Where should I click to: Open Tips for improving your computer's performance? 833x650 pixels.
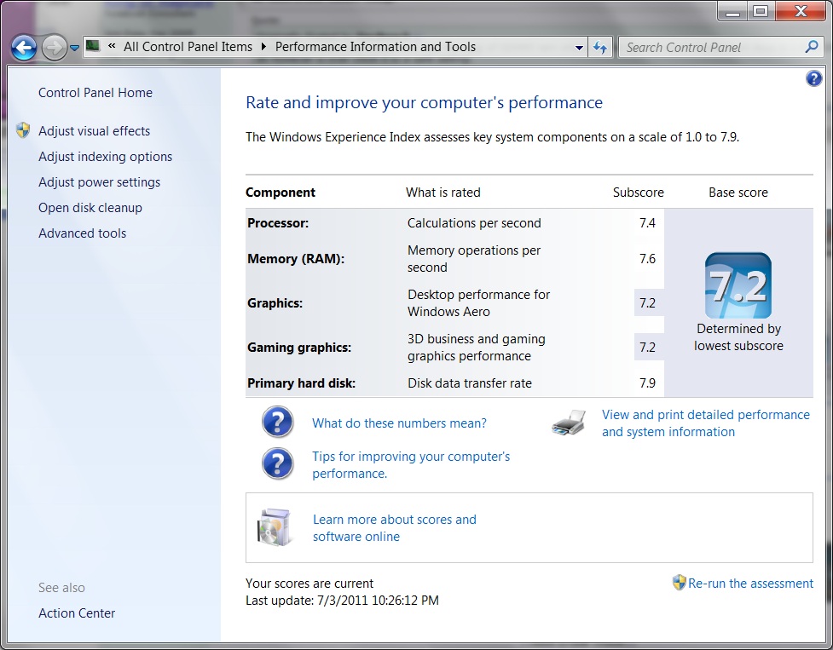coord(411,465)
